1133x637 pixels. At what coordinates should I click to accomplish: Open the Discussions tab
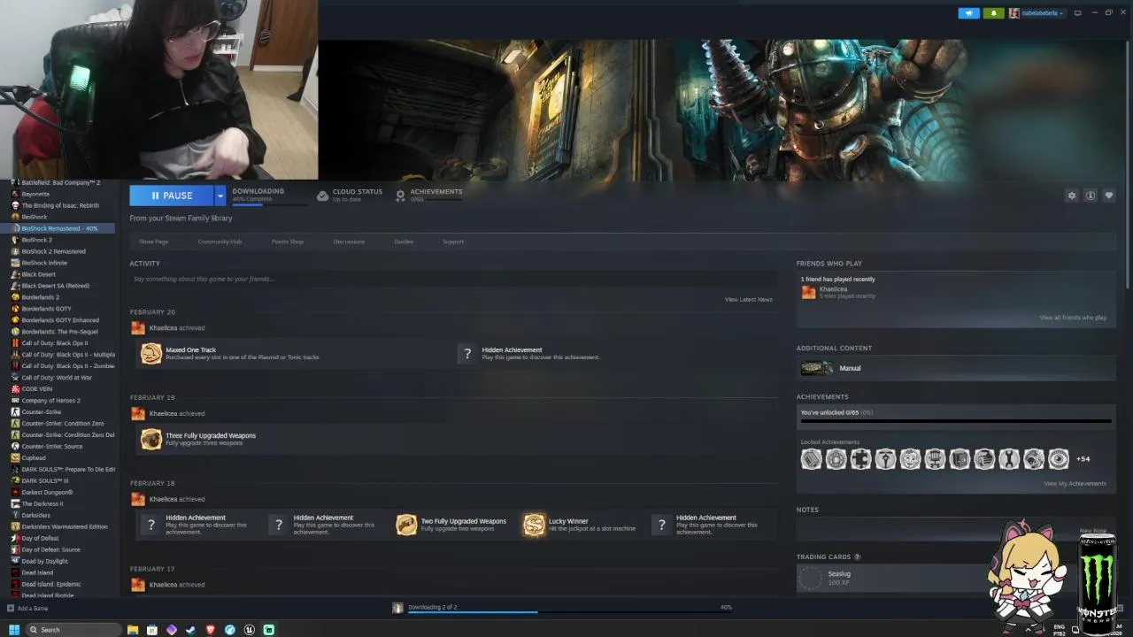pyautogui.click(x=349, y=242)
